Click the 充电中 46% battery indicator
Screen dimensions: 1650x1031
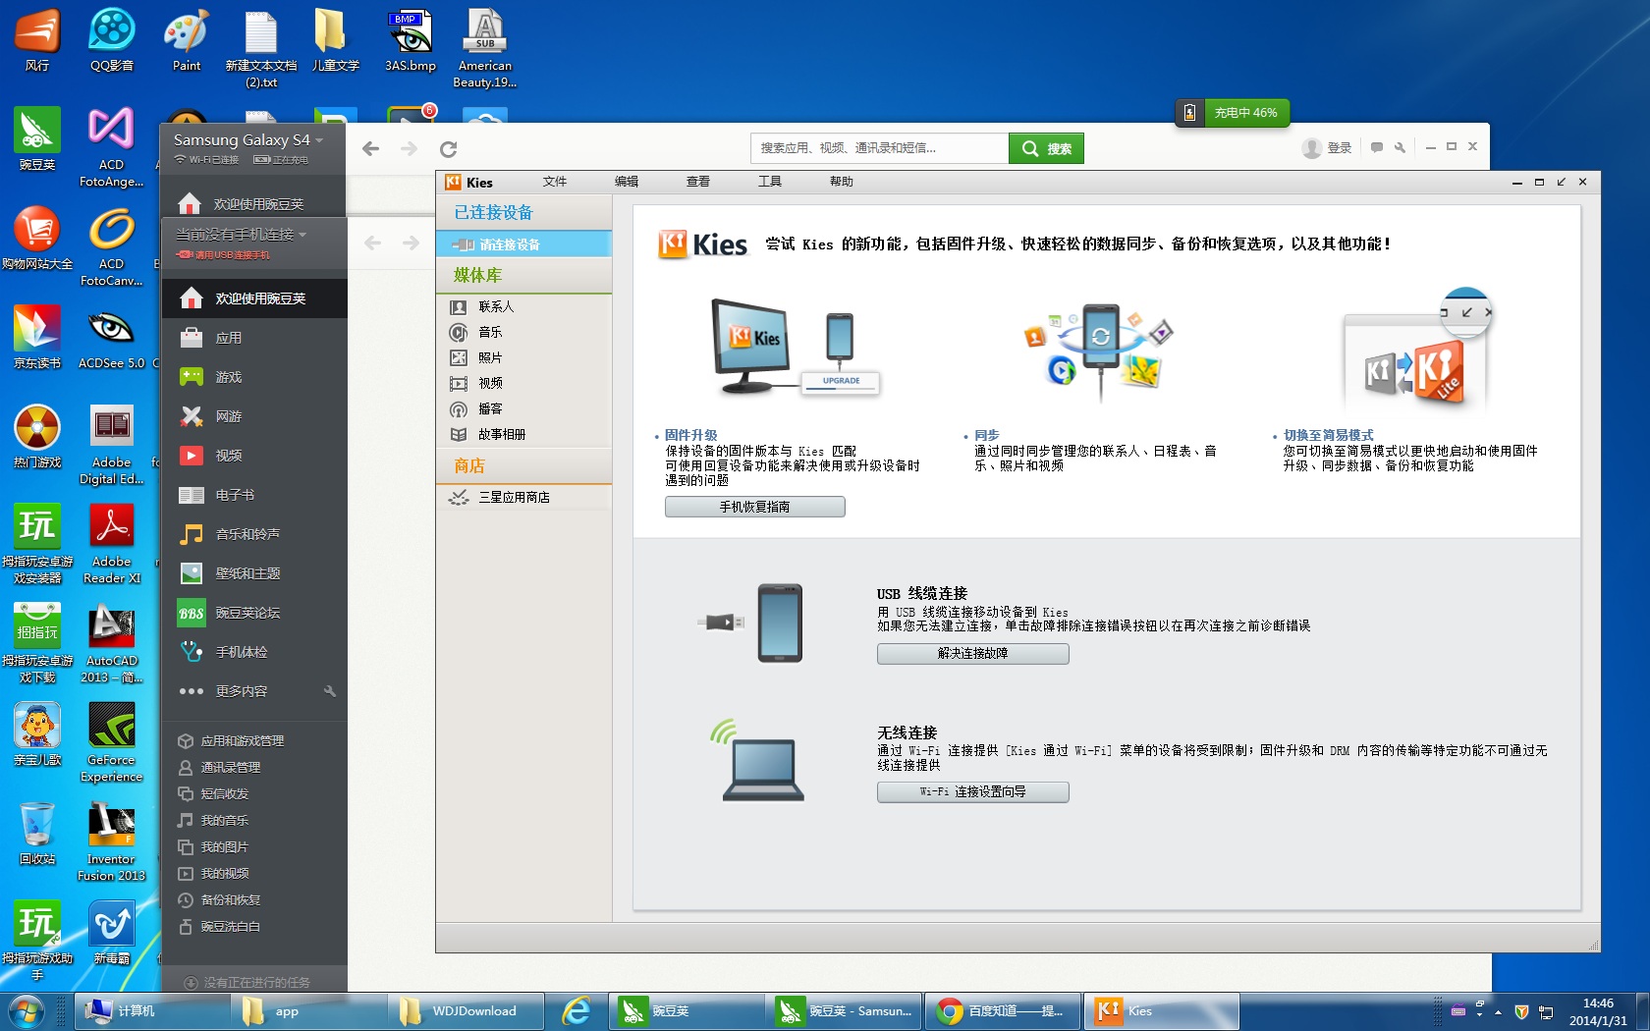[1233, 113]
